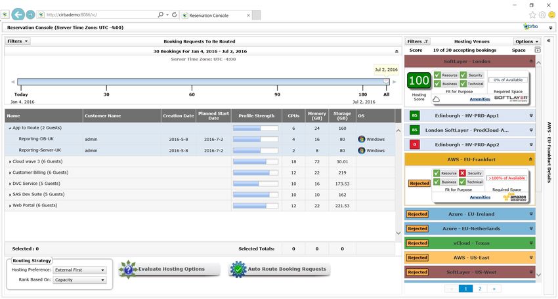Image resolution: width=558 pixels, height=299 pixels.
Task: Collapse hosting venues side panel arrow
Action: pyautogui.click(x=548, y=41)
